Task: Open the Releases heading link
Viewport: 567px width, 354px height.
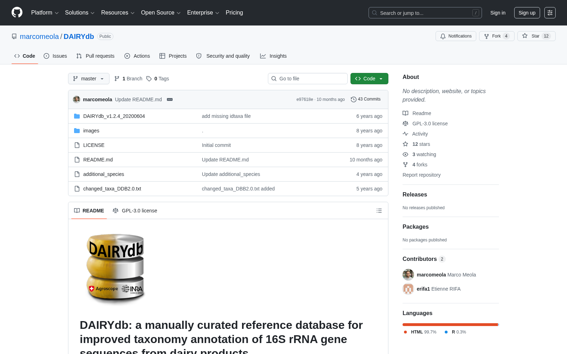Action: pyautogui.click(x=415, y=194)
